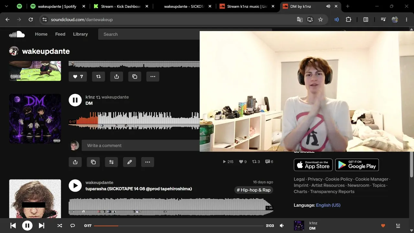Screen dimensions: 414x233
Task: Open the wakeupdante profile avatar in header
Action: 14,51
